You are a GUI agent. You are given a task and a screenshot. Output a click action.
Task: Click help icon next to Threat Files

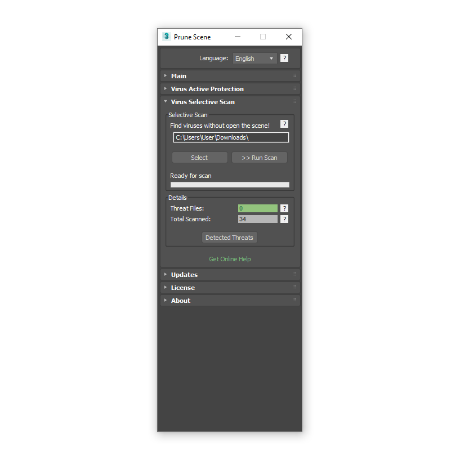point(284,208)
